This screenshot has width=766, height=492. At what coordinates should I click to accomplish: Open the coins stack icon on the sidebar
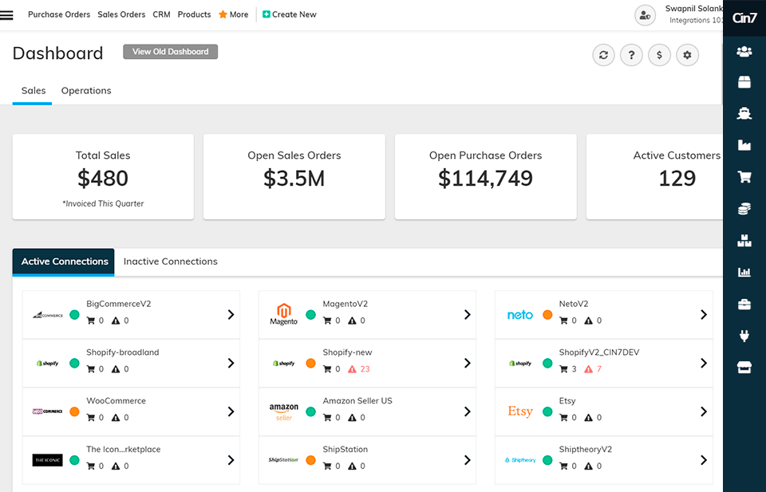click(744, 208)
